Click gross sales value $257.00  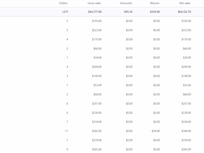[97, 104]
